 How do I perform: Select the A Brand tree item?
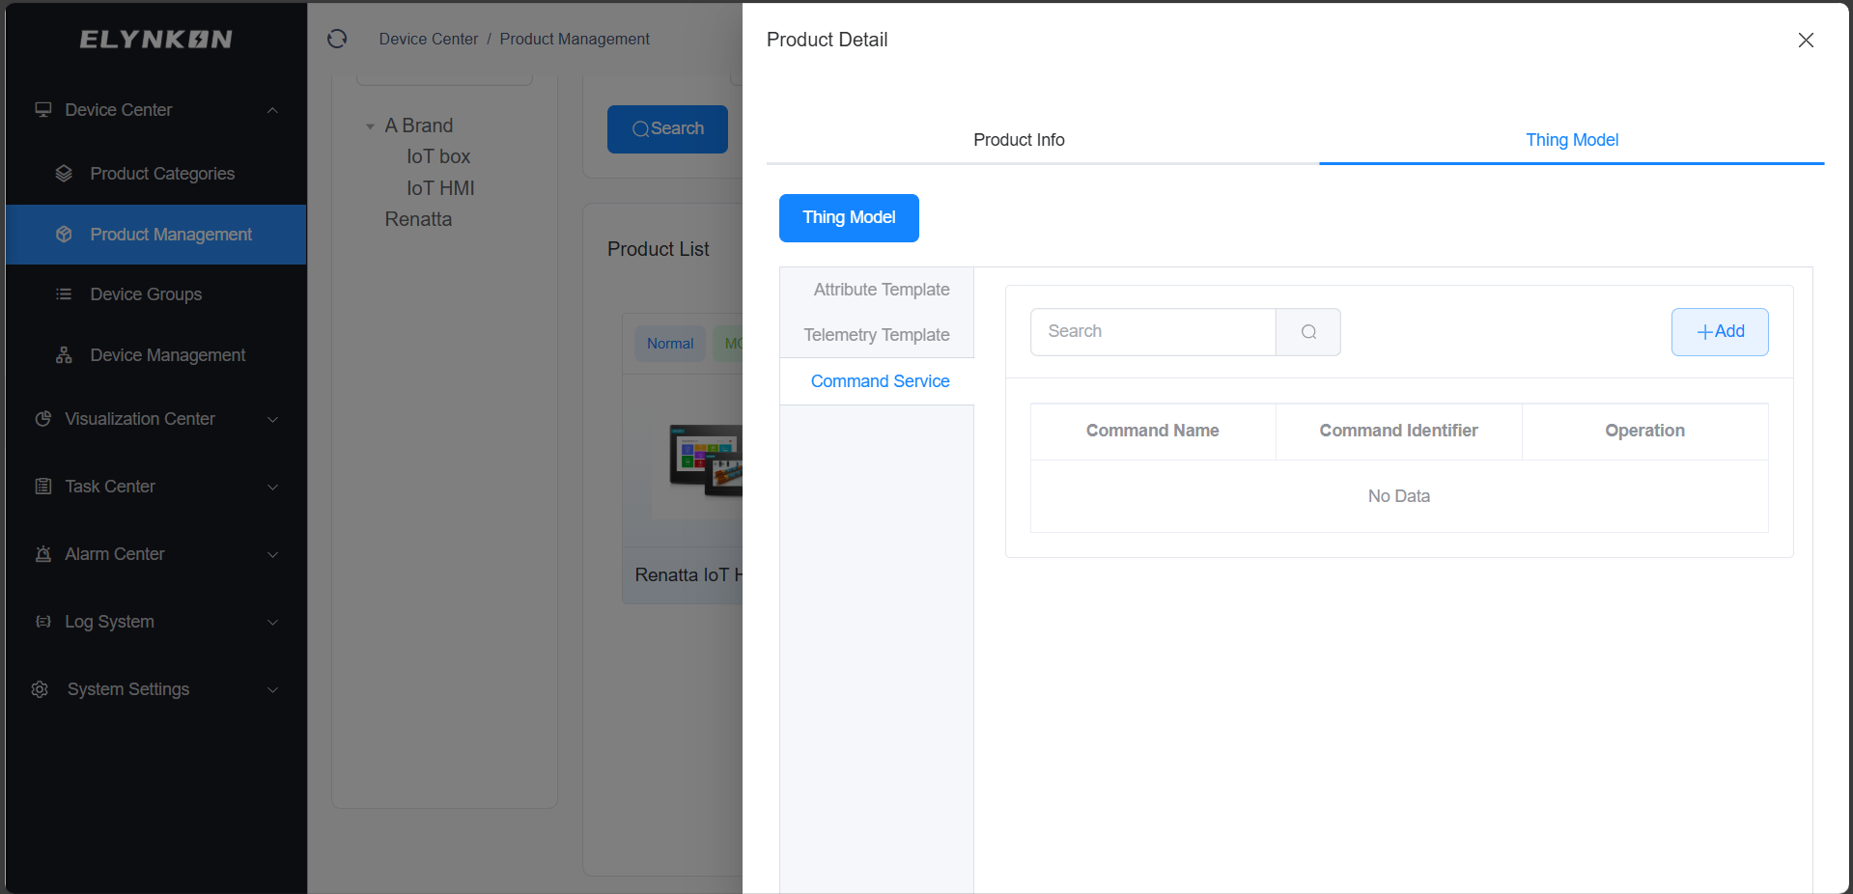point(419,126)
